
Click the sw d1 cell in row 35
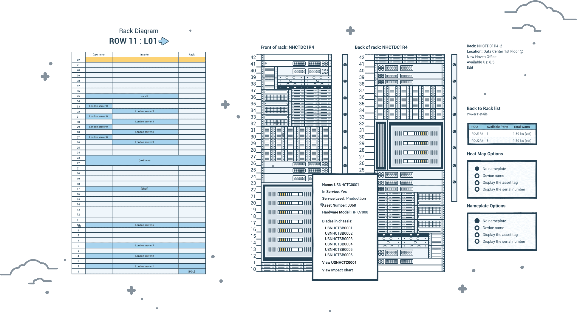132,96
